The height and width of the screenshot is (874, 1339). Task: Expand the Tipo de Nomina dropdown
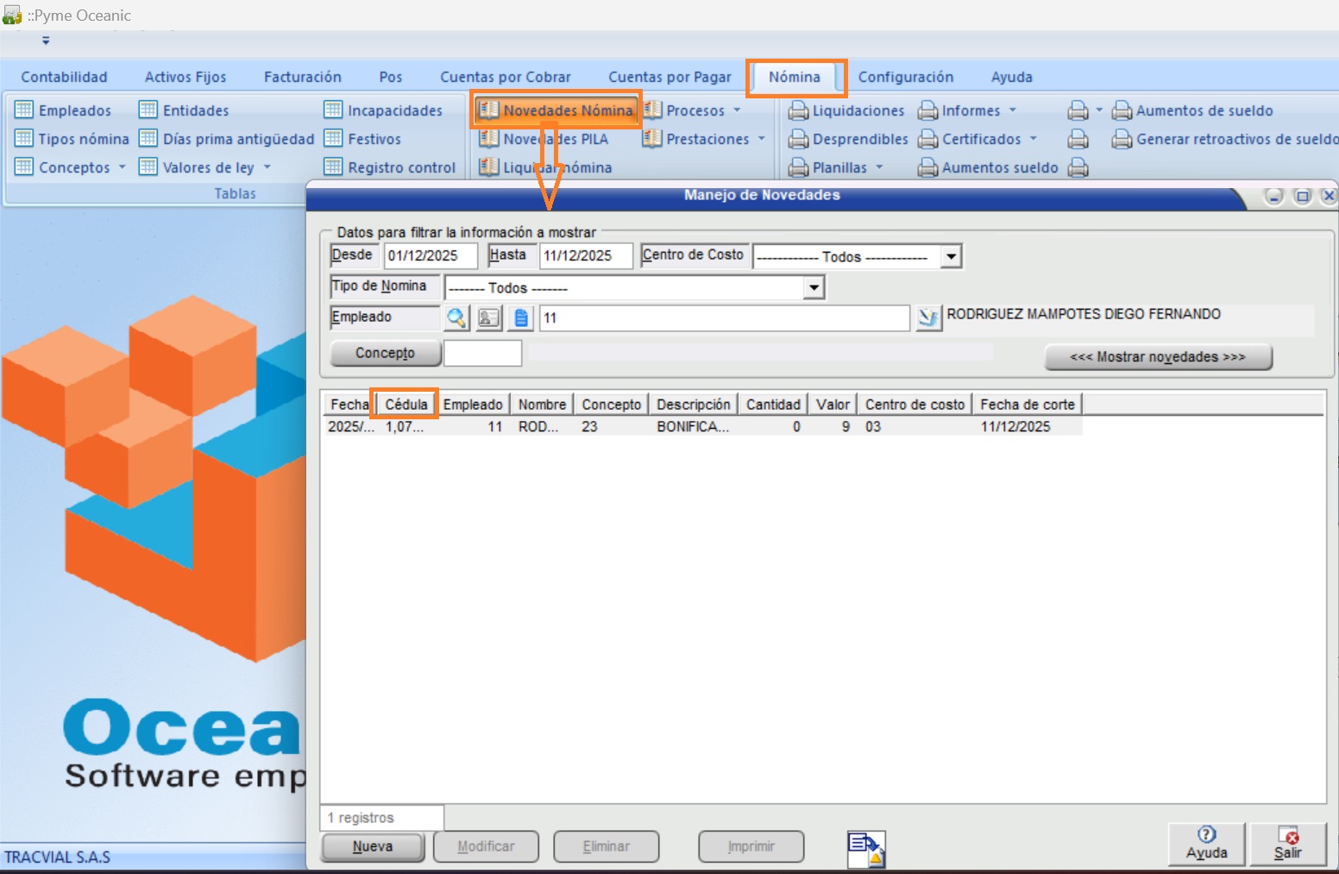[813, 287]
